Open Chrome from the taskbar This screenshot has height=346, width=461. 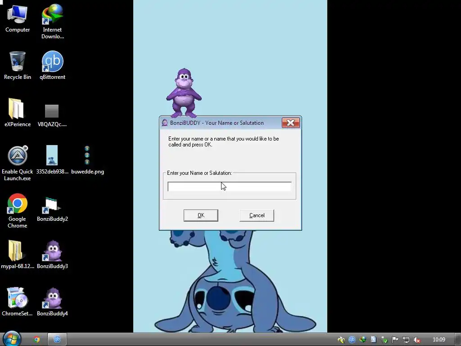click(37, 340)
